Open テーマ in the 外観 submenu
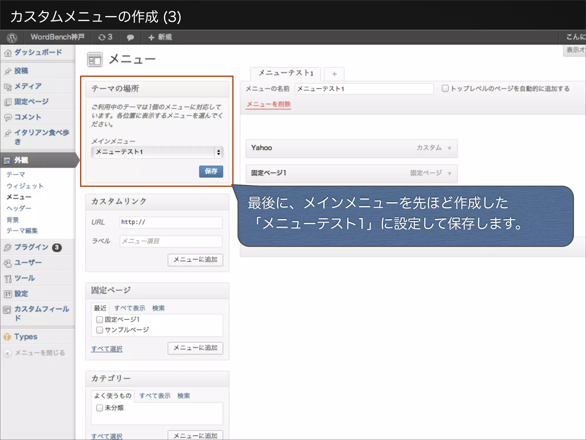The width and height of the screenshot is (586, 440). pyautogui.click(x=16, y=174)
